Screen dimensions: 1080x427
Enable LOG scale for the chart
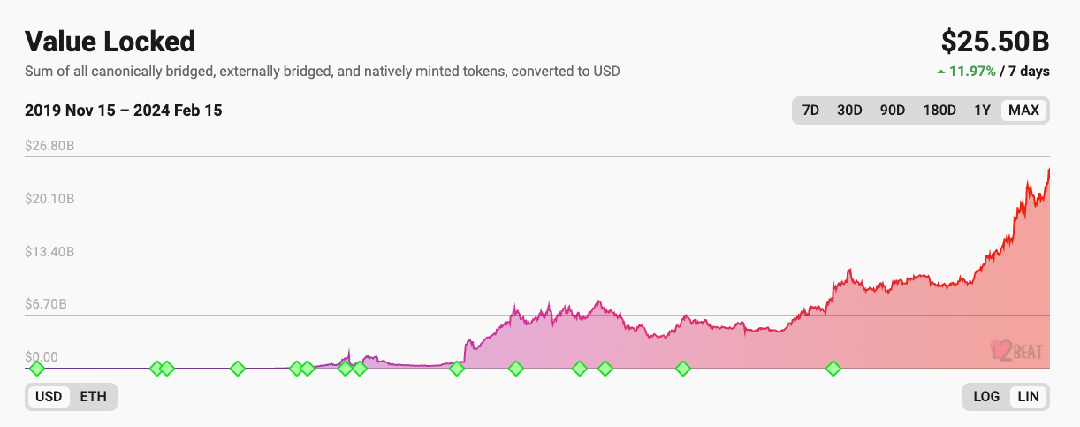[x=986, y=396]
